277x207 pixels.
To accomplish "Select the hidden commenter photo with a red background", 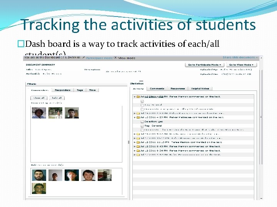I will pos(105,175).
